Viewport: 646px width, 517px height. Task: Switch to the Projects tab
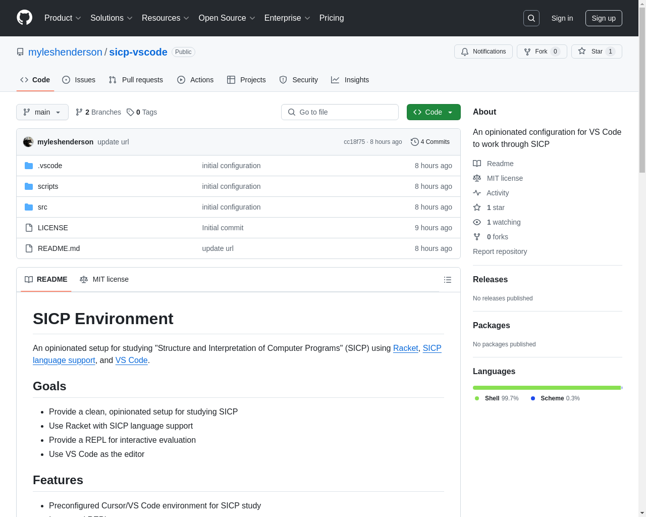tap(246, 80)
